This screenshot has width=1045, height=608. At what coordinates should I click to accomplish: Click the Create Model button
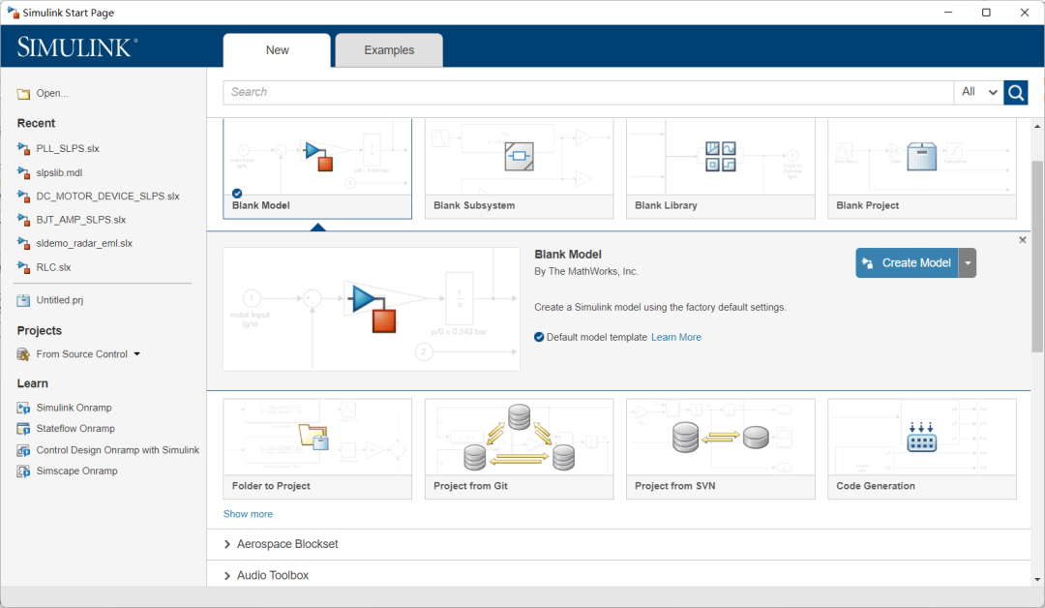click(907, 262)
